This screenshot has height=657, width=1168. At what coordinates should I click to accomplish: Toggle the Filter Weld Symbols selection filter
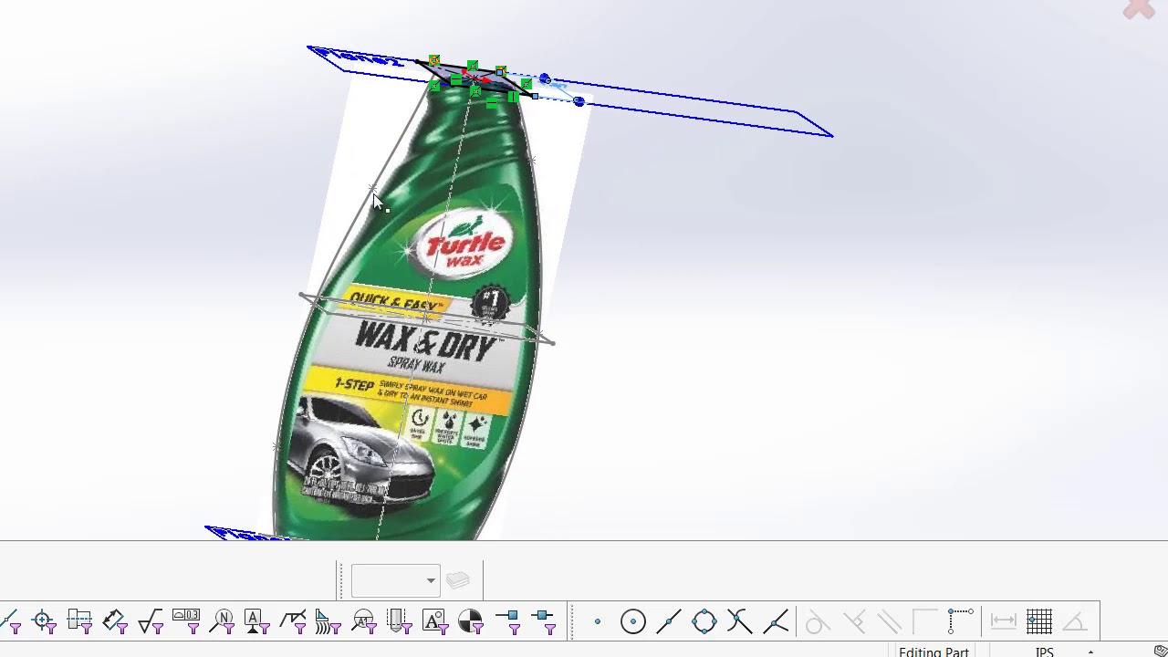click(293, 622)
